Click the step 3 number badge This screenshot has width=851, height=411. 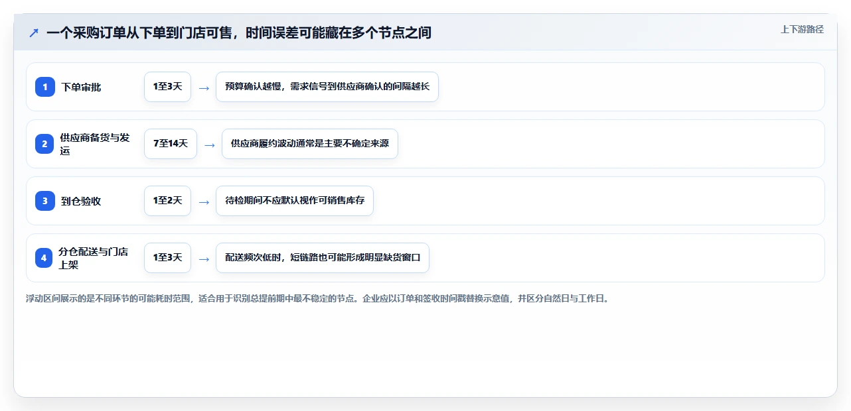point(45,201)
